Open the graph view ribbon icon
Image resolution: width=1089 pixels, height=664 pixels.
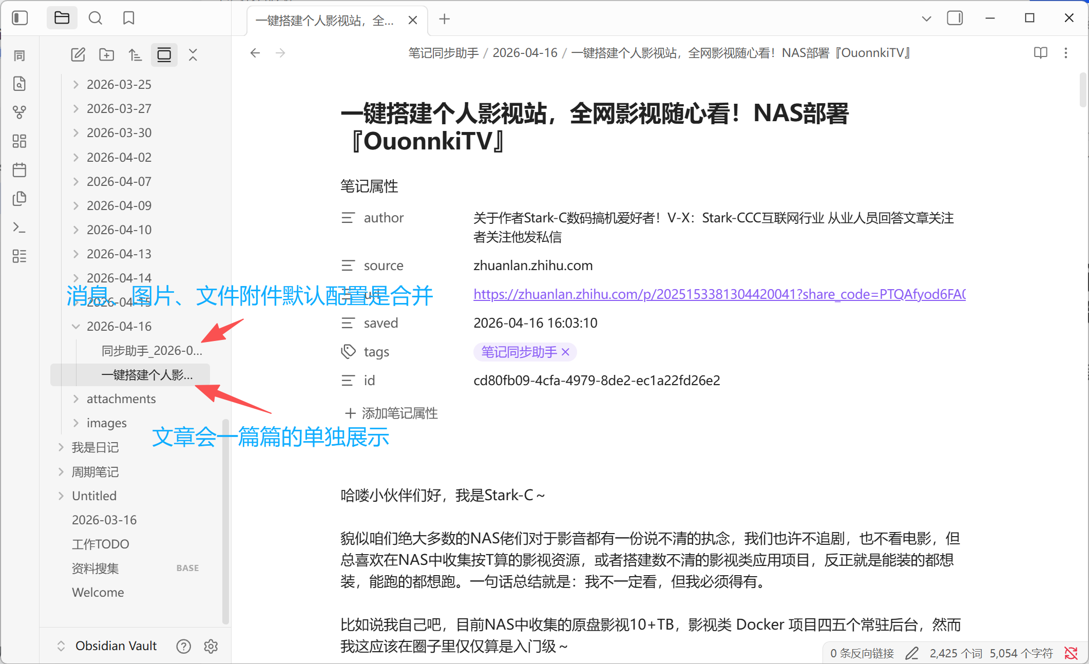(x=20, y=112)
